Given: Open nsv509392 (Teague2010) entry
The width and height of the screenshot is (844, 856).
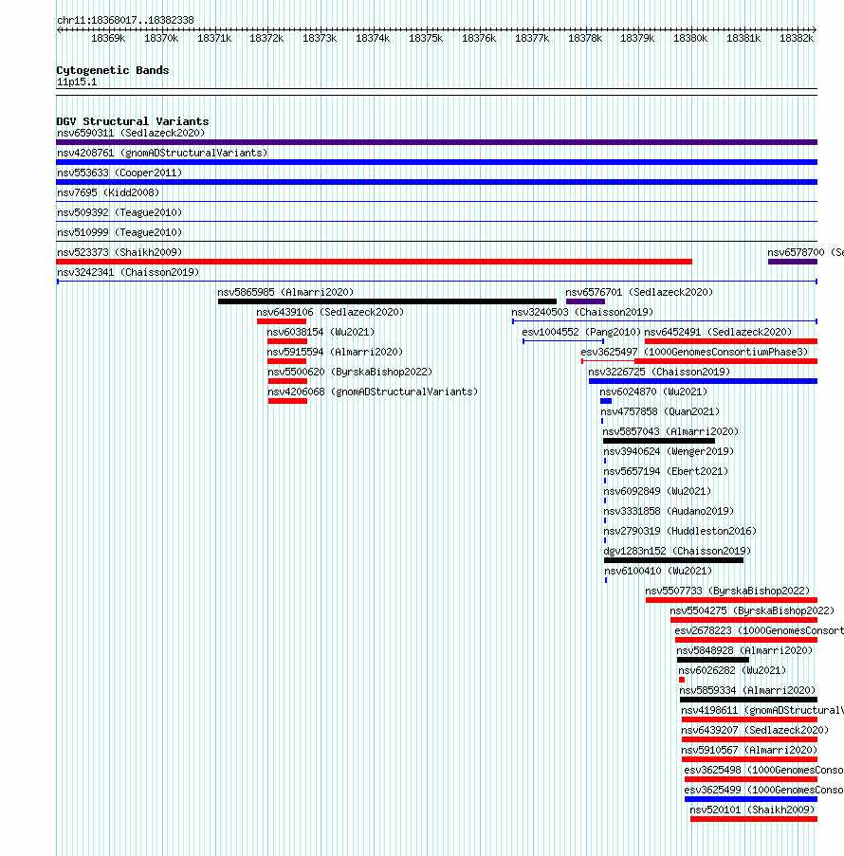Looking at the screenshot, I should click(119, 212).
